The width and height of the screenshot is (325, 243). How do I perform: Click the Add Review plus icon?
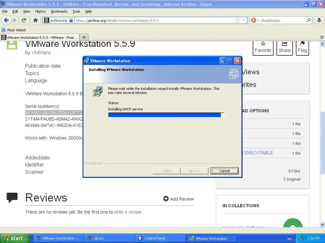click(x=166, y=199)
